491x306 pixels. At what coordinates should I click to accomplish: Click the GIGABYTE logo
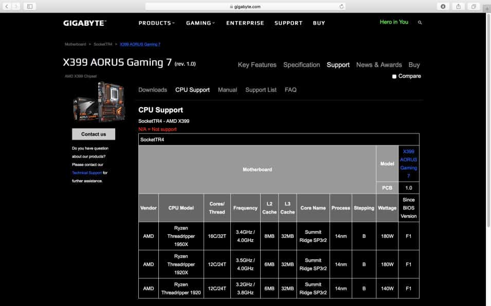(x=85, y=23)
